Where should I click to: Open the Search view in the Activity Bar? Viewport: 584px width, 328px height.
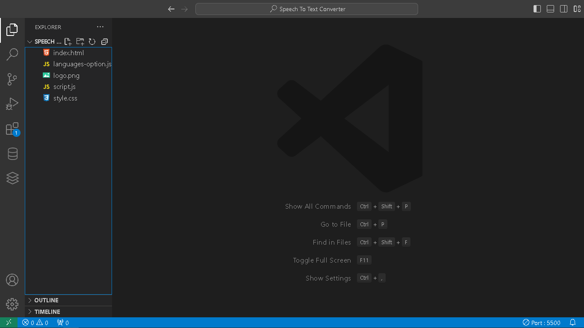point(12,54)
